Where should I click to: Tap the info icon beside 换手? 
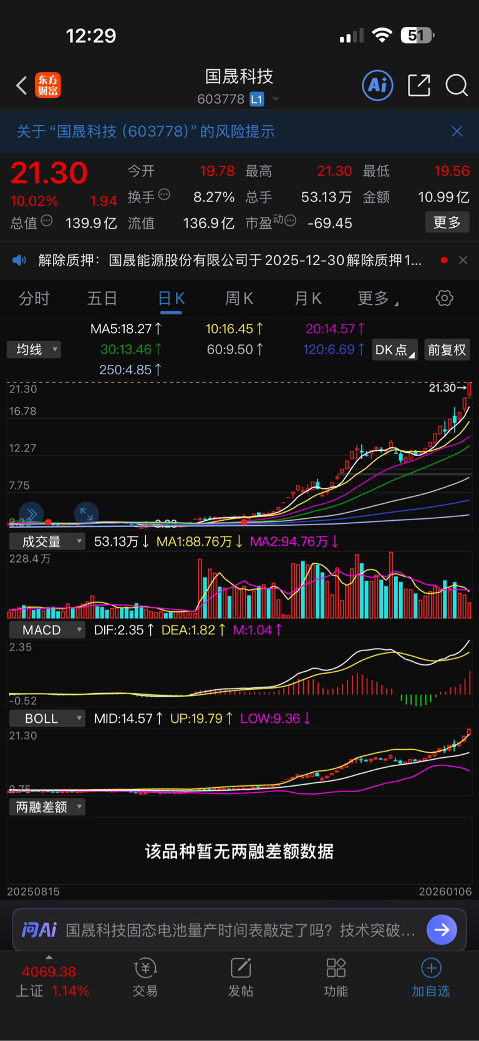tap(164, 195)
